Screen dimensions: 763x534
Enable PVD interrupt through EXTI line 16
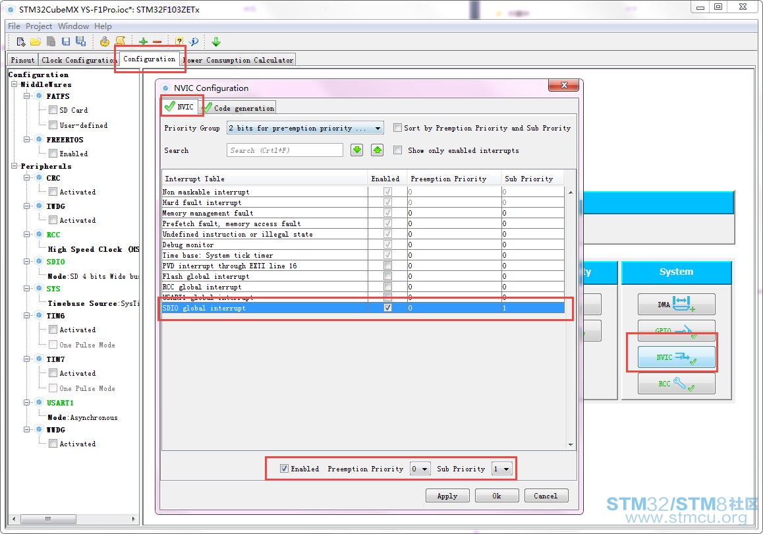[387, 265]
